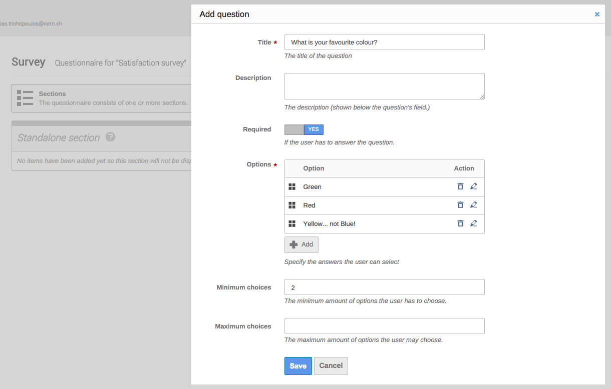
Task: Close the Add question dialog
Action: [597, 14]
